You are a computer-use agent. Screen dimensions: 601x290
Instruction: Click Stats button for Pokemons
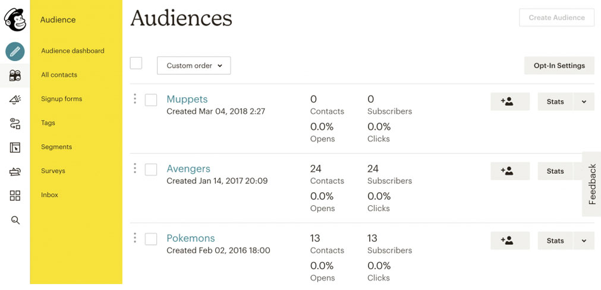pyautogui.click(x=555, y=241)
